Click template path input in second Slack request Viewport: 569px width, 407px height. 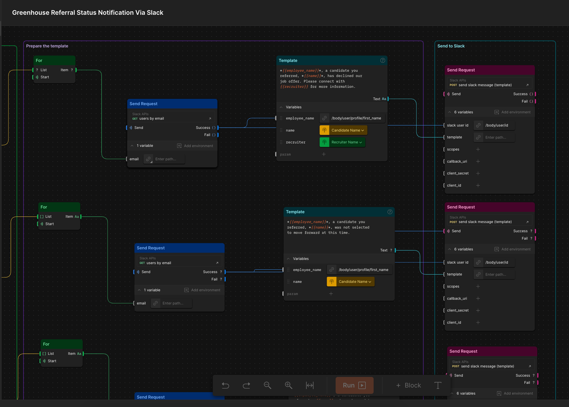[x=499, y=274]
